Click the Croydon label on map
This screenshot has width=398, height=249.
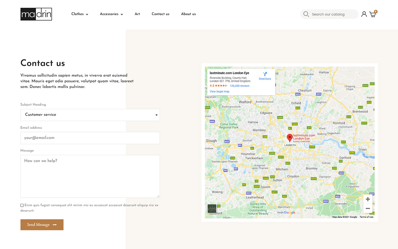click(293, 176)
